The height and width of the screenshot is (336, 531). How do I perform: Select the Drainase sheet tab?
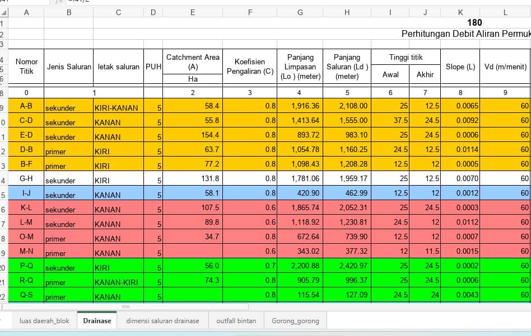coord(97,320)
